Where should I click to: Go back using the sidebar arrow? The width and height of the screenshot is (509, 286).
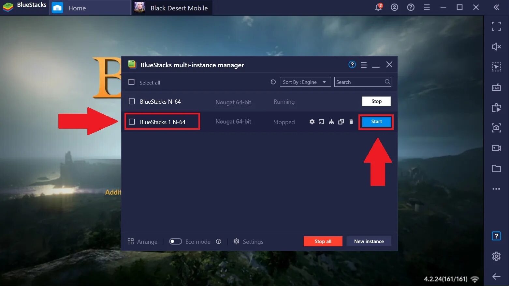(x=496, y=277)
